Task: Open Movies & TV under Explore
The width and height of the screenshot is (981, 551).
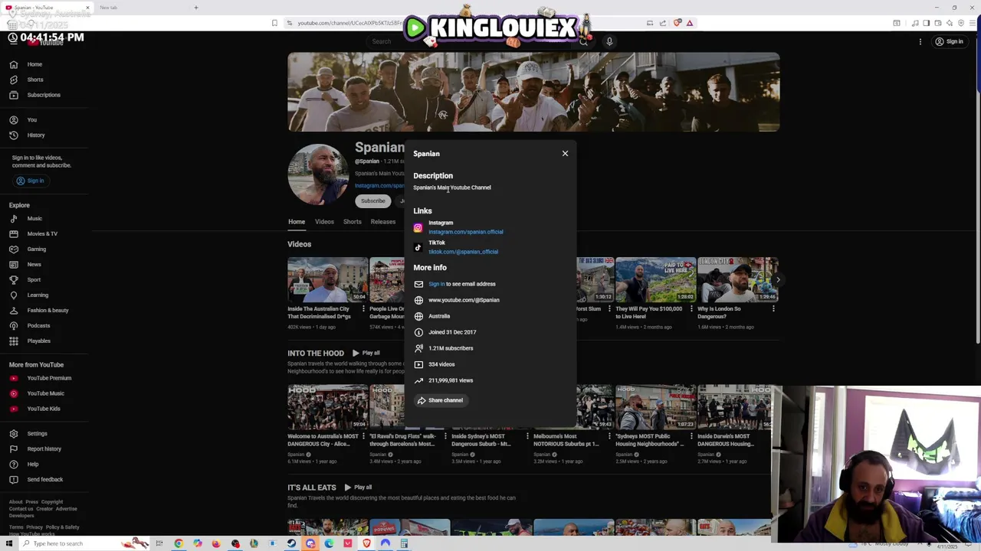Action: 44,233
